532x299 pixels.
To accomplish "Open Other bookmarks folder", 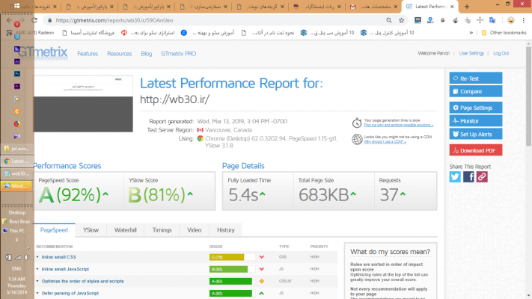I will 504,33.
